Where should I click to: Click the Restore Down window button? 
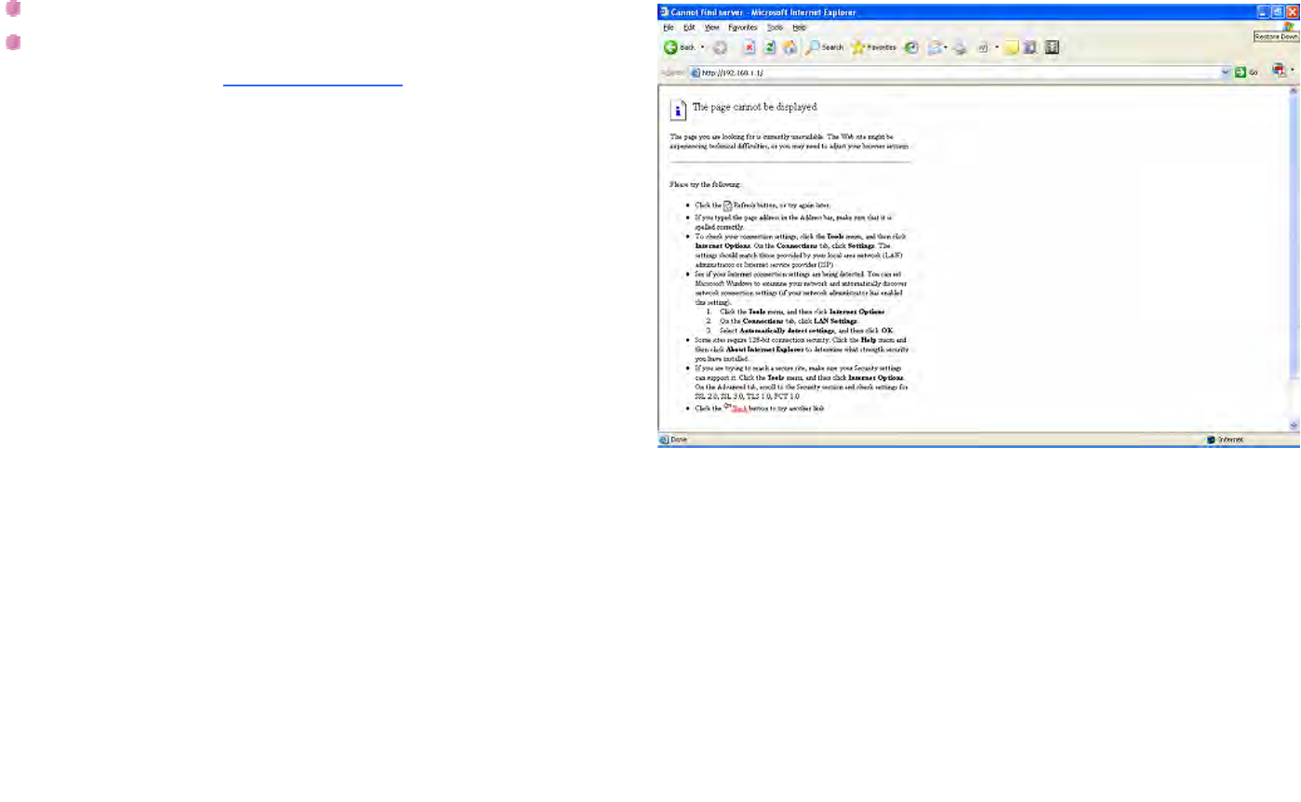point(1278,12)
